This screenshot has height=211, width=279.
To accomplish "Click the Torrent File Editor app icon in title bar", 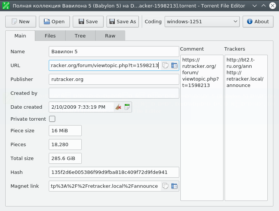I will [x=6, y=6].
